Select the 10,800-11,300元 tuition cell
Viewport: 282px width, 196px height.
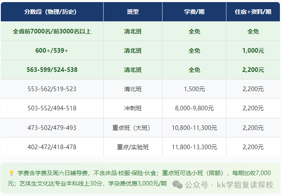coord(194,128)
